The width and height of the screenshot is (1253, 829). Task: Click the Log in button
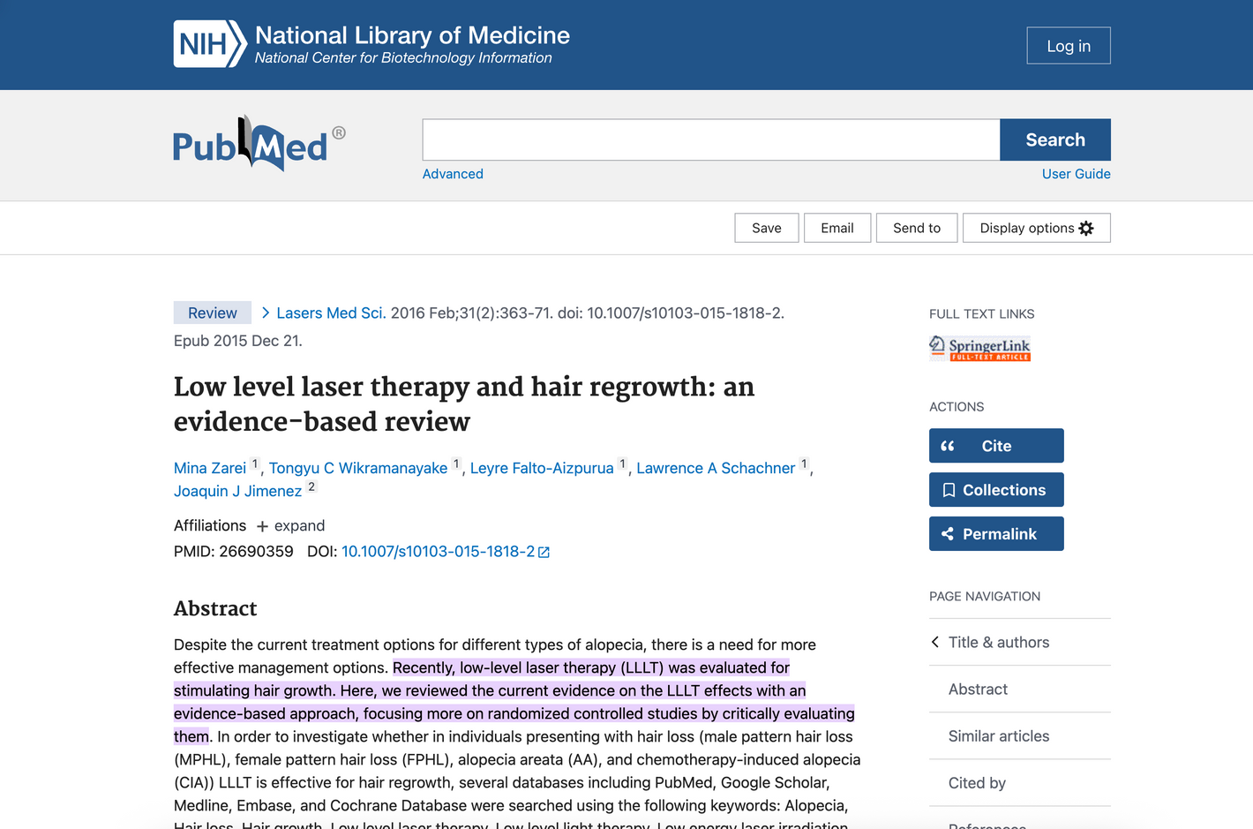tap(1068, 46)
